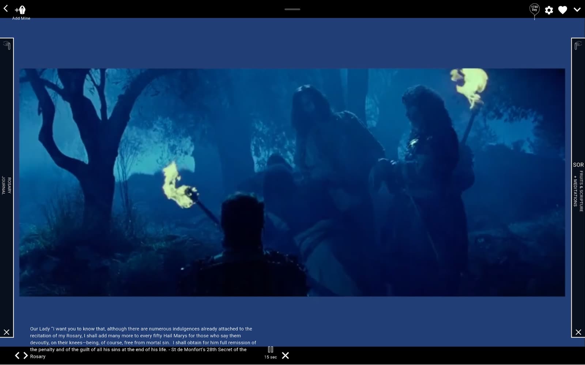The image size is (585, 365).
Task: Pull the right Fruits & Scripture panel handle
Action: click(x=578, y=45)
